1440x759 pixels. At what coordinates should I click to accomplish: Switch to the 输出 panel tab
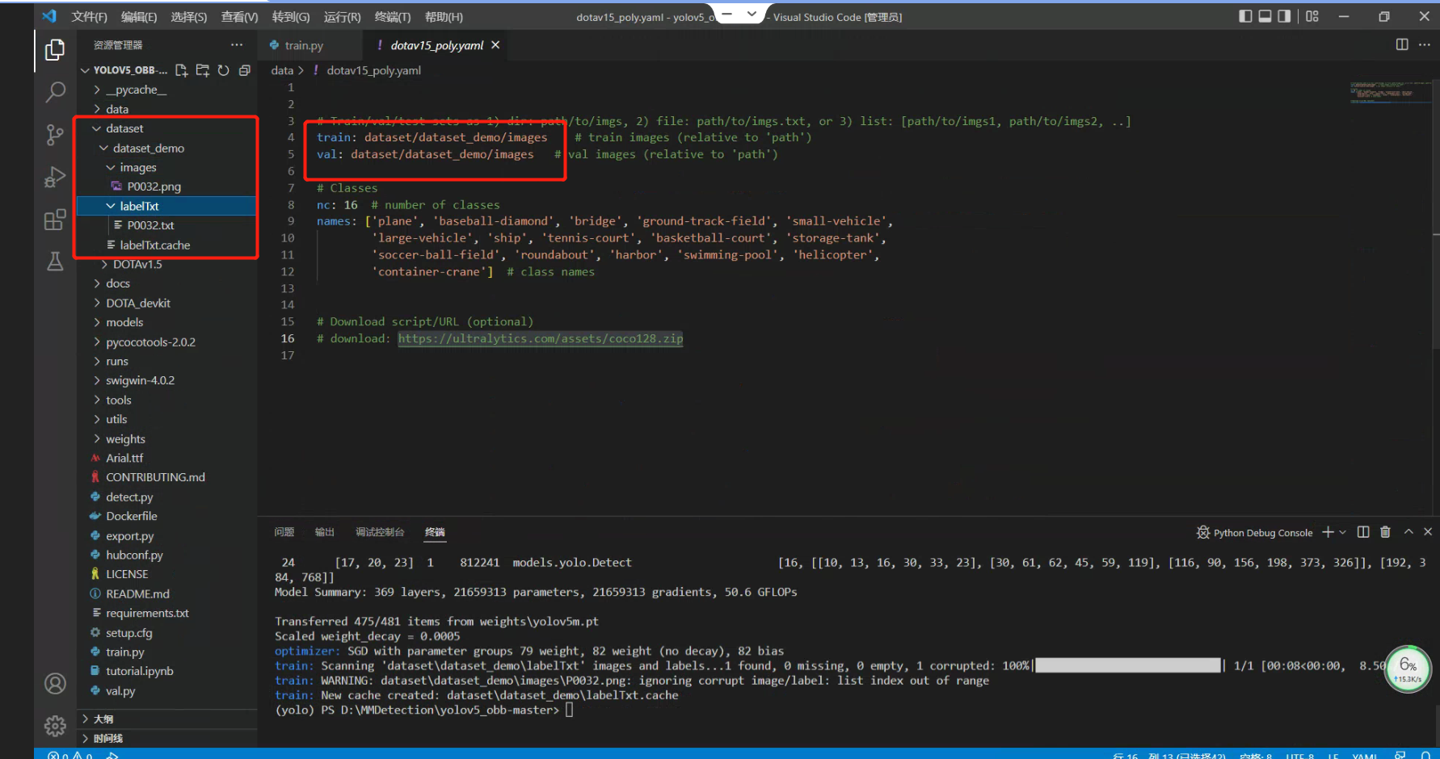pos(324,532)
